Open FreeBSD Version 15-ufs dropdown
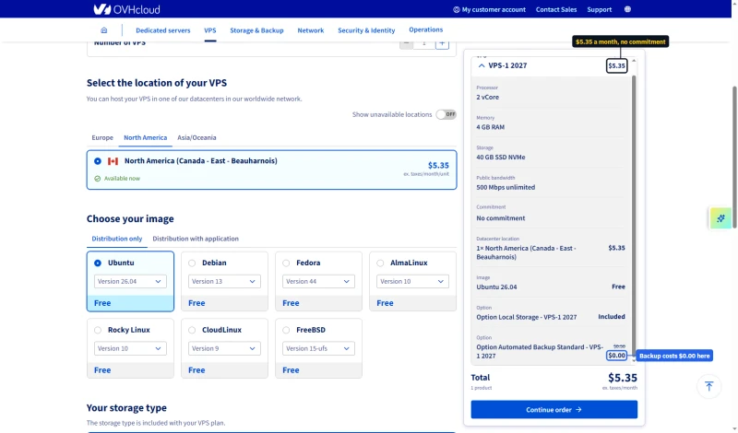 (318, 349)
